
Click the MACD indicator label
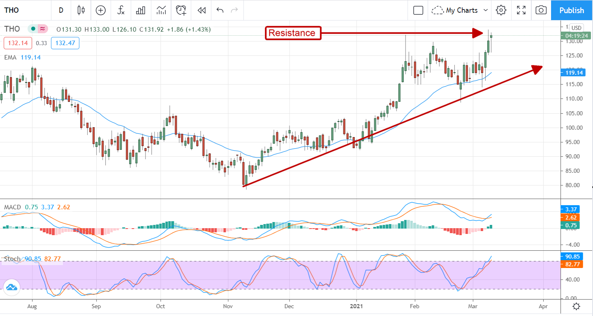[x=12, y=207]
